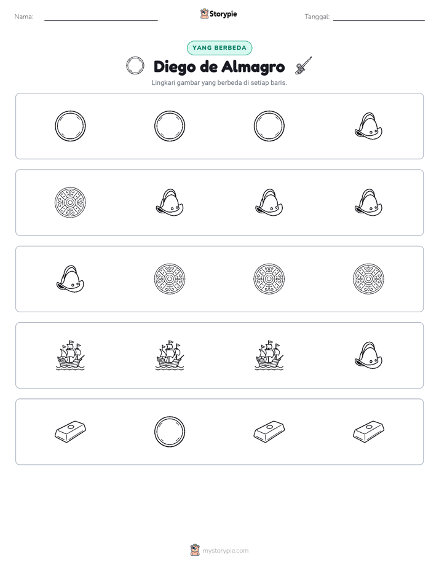
Task: Click the coin icon left of the title
Action: click(135, 66)
